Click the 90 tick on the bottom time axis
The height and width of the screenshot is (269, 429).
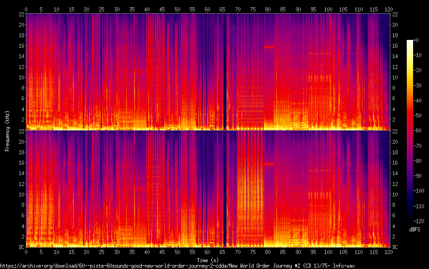pyautogui.click(x=298, y=252)
